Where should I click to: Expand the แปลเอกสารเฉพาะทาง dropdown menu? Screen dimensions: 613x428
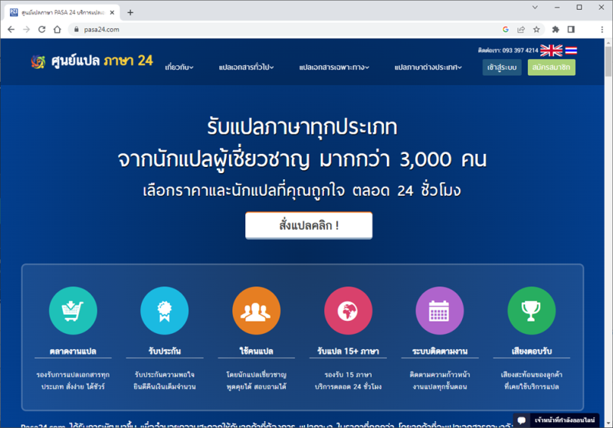tap(334, 67)
